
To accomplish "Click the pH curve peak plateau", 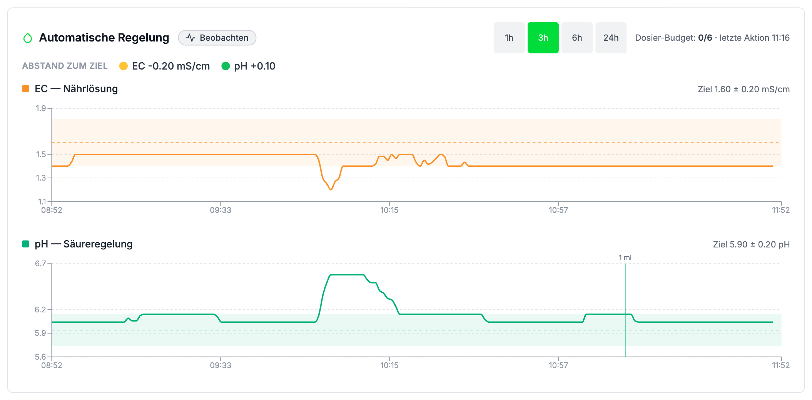I will coord(347,275).
